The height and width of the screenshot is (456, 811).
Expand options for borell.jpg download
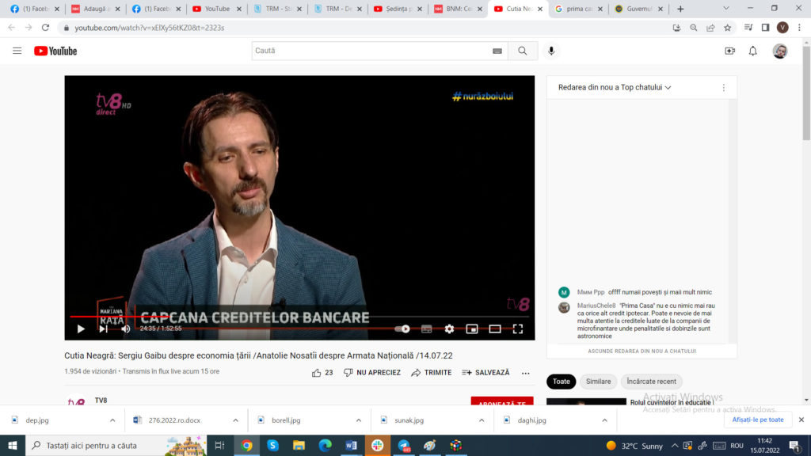359,420
